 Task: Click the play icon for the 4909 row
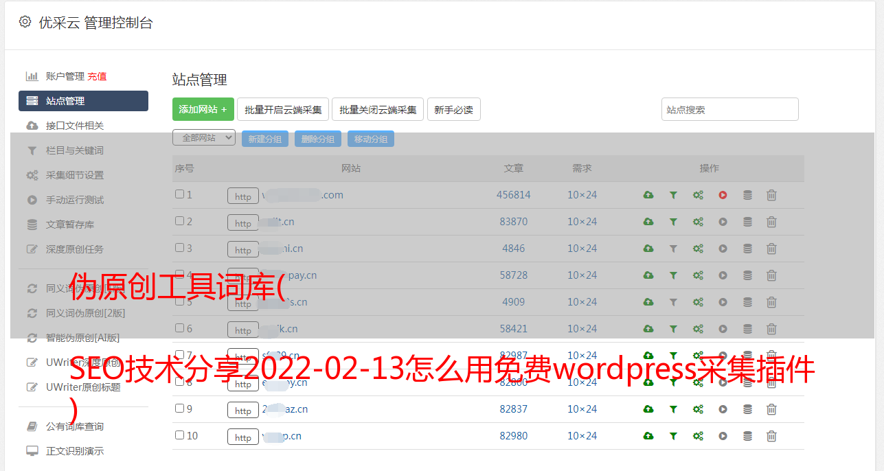[x=723, y=302]
